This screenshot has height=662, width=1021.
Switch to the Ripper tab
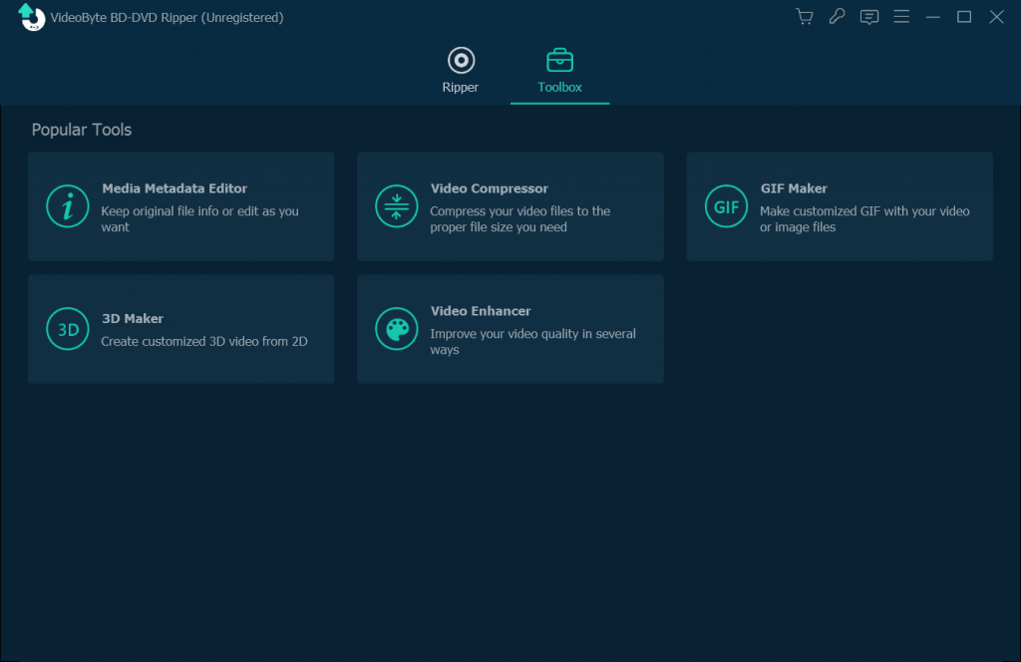click(461, 71)
